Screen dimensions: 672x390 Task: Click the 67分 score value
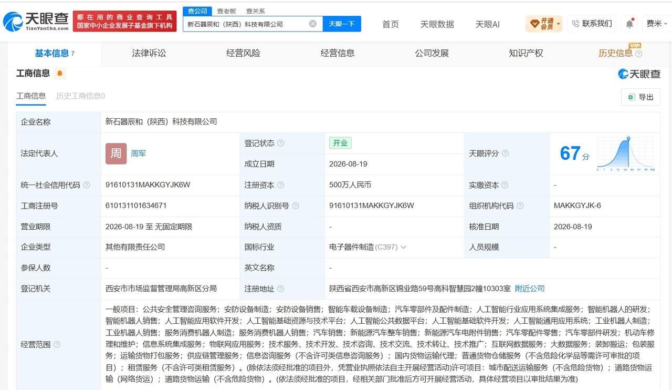click(574, 153)
